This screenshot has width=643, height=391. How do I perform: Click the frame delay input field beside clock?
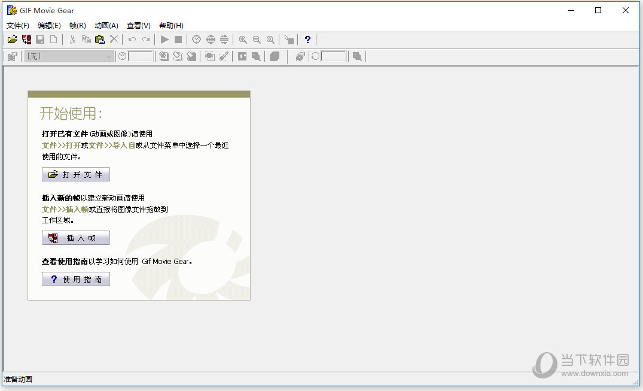click(x=140, y=56)
